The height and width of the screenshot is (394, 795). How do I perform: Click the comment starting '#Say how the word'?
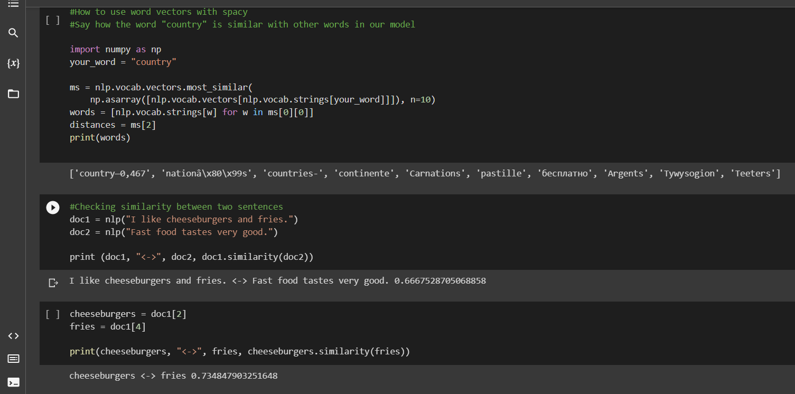point(242,24)
